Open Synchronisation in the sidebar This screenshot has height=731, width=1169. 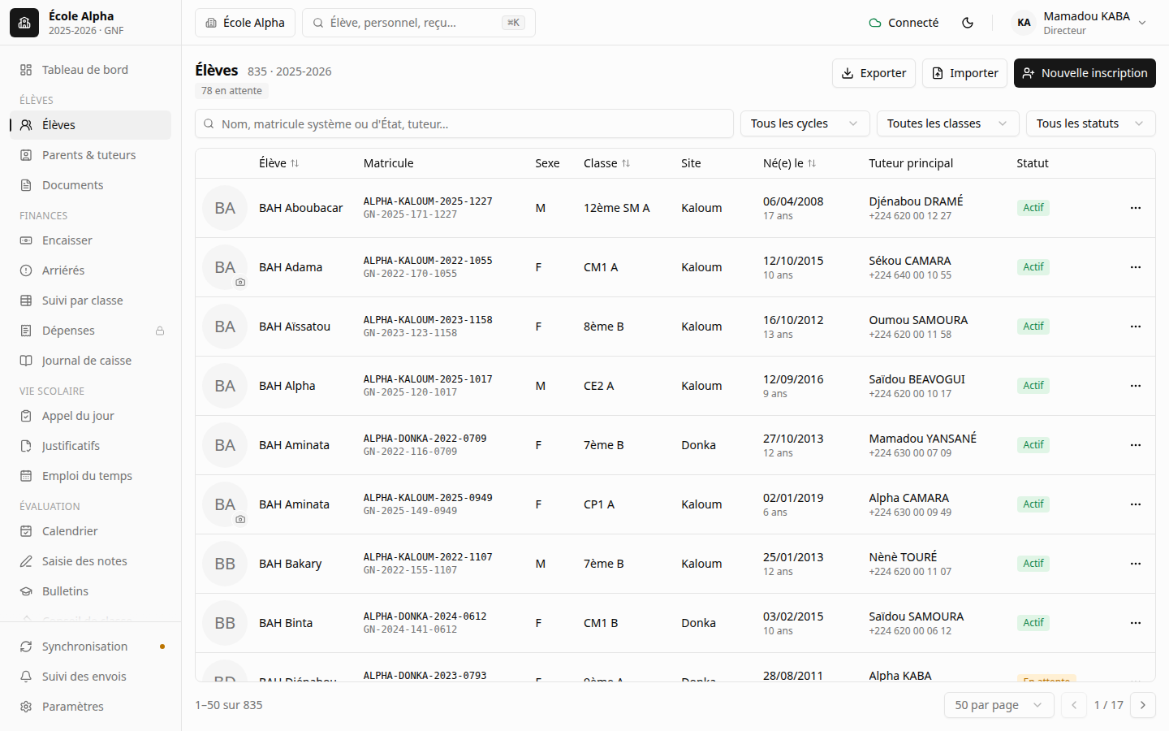pyautogui.click(x=91, y=647)
